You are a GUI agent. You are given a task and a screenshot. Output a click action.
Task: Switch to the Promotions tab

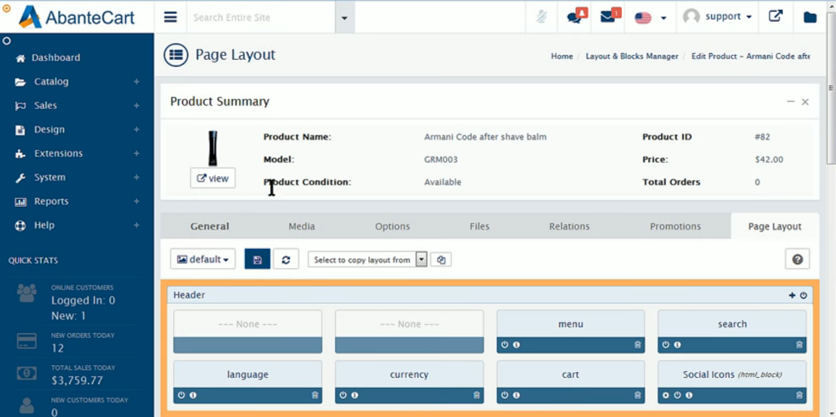coord(675,226)
